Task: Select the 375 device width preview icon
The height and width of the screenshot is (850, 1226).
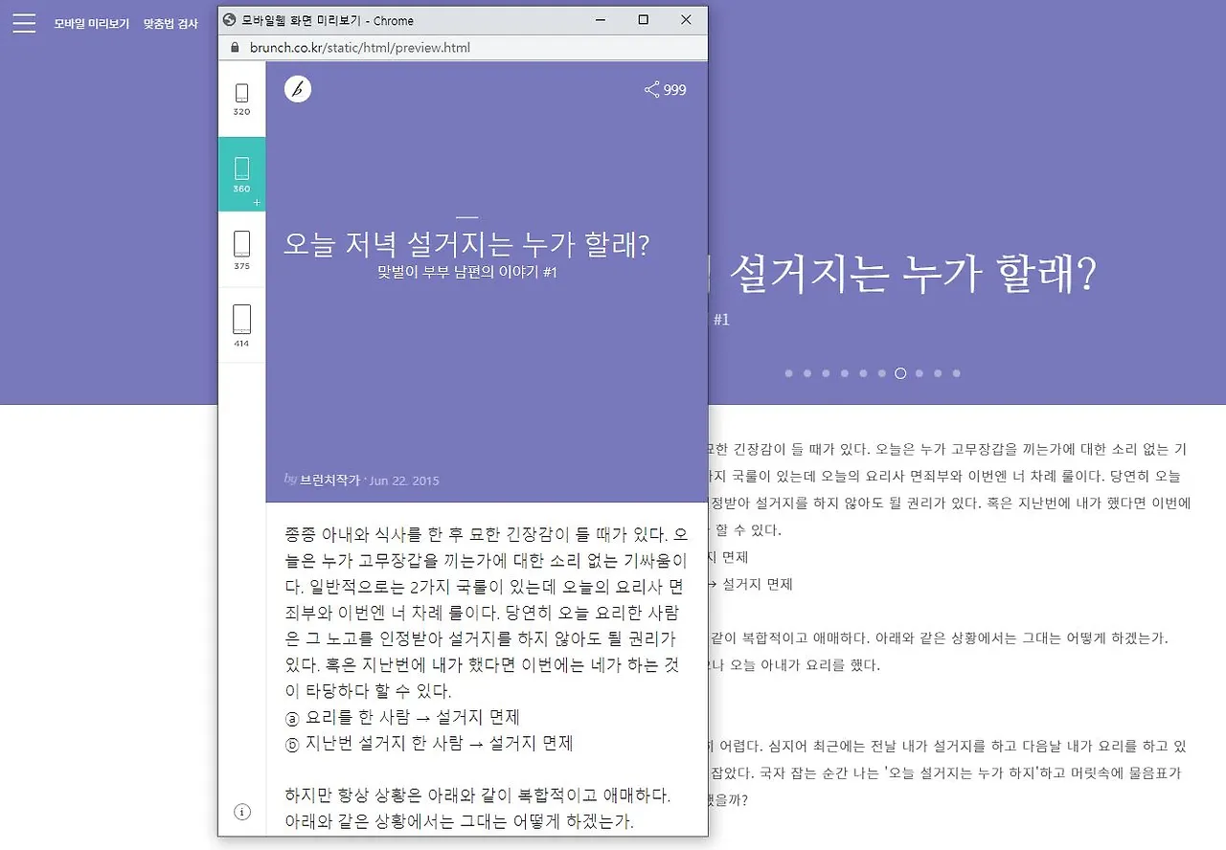Action: pos(241,249)
